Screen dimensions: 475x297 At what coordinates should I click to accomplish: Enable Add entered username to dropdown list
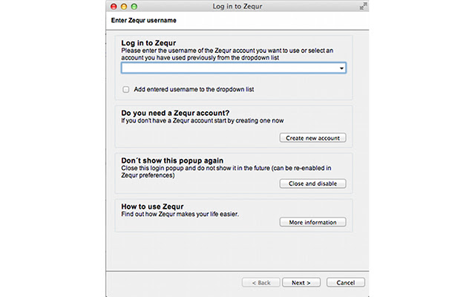pos(126,89)
